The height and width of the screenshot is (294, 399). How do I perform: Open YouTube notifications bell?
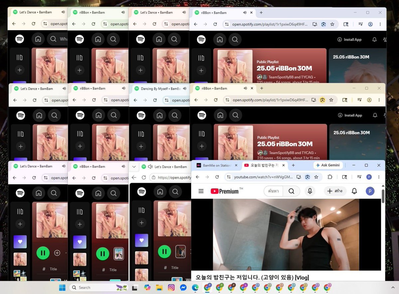coord(354,191)
